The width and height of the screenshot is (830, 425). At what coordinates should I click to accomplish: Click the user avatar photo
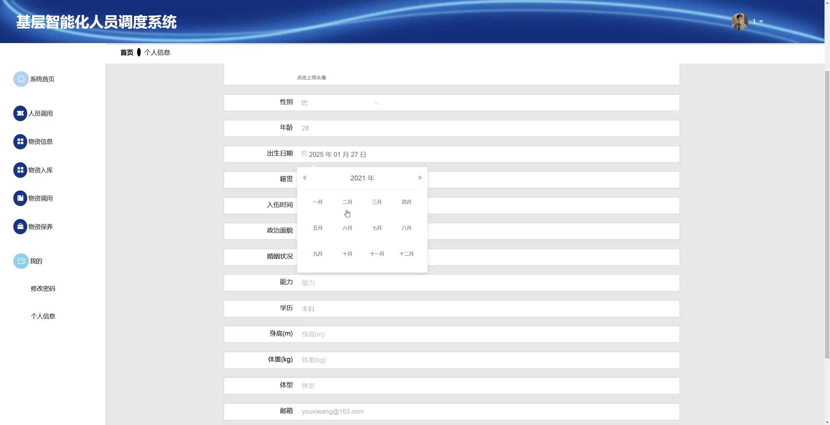coord(740,22)
